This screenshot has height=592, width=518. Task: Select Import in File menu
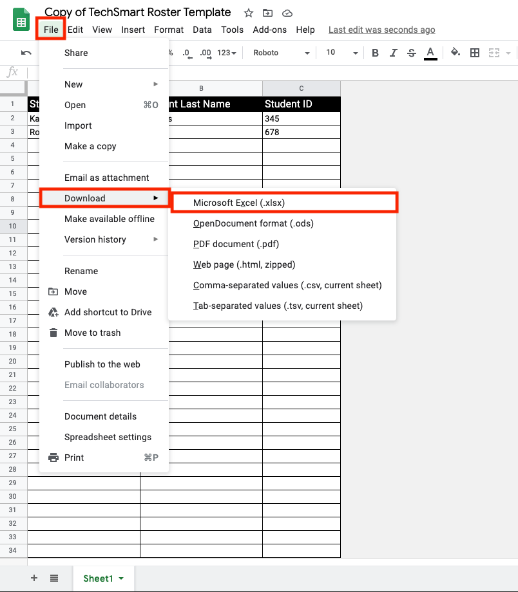[104, 125]
